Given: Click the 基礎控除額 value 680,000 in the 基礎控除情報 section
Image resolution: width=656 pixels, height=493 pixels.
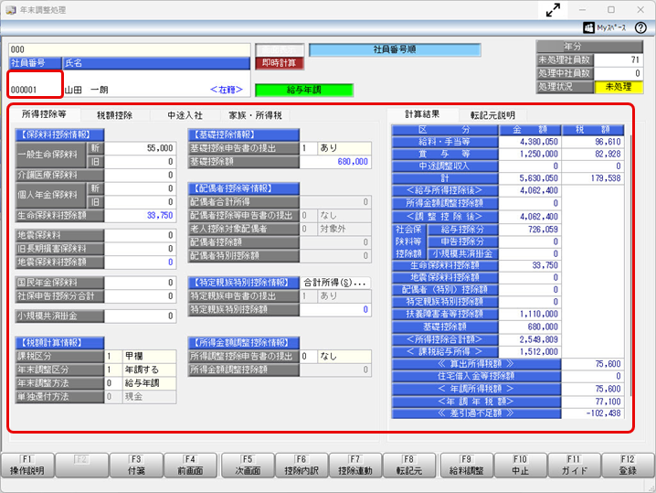Looking at the screenshot, I should (335, 162).
